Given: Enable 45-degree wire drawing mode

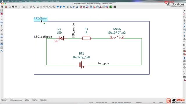Looking at the screenshot, I should pos(2,40).
